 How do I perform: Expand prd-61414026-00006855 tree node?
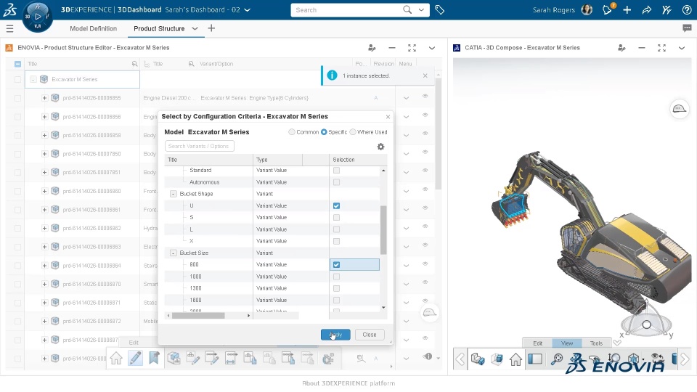(44, 98)
